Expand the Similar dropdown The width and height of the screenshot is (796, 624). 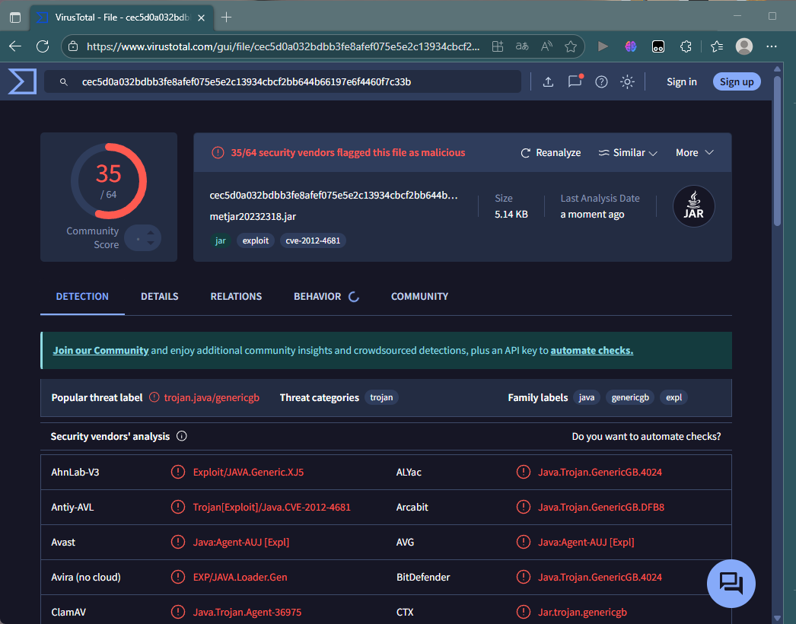click(x=628, y=152)
